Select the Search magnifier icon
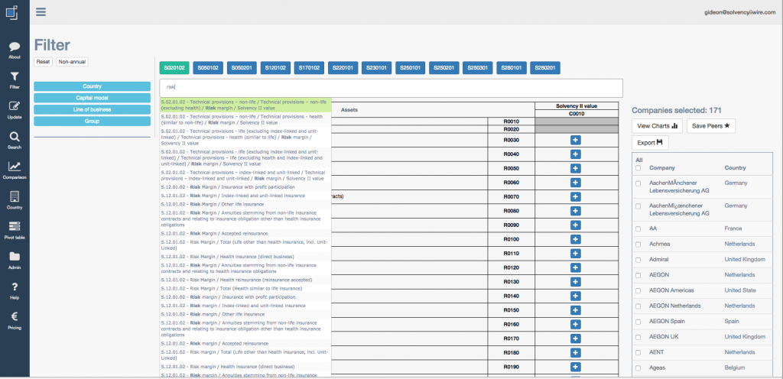This screenshot has width=783, height=379. tap(14, 137)
